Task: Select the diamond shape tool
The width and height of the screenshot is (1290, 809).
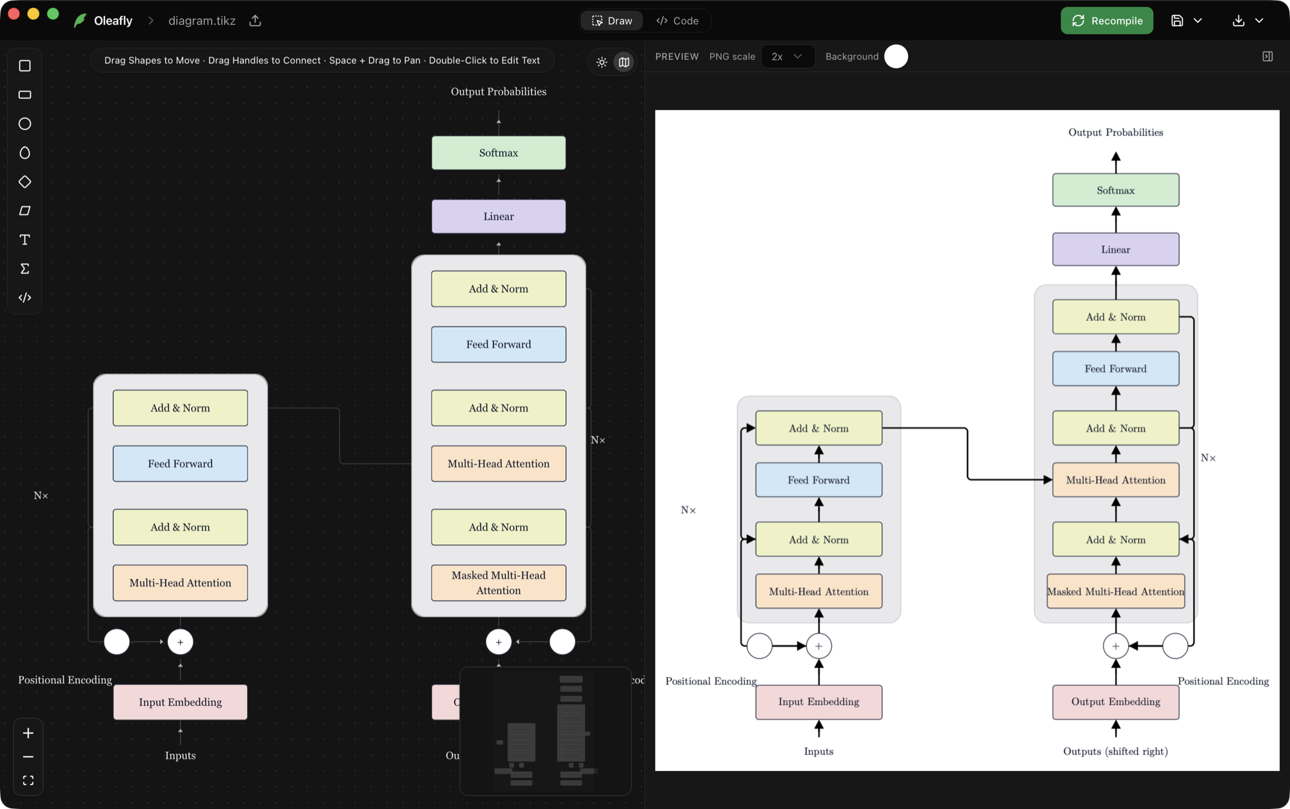Action: point(25,182)
